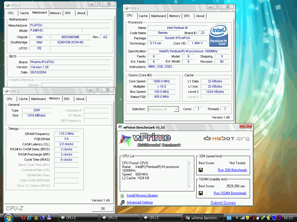The width and height of the screenshot is (297, 222).
Task: Click the Best Score 3529,356 sec value
Action: pyautogui.click(x=236, y=186)
